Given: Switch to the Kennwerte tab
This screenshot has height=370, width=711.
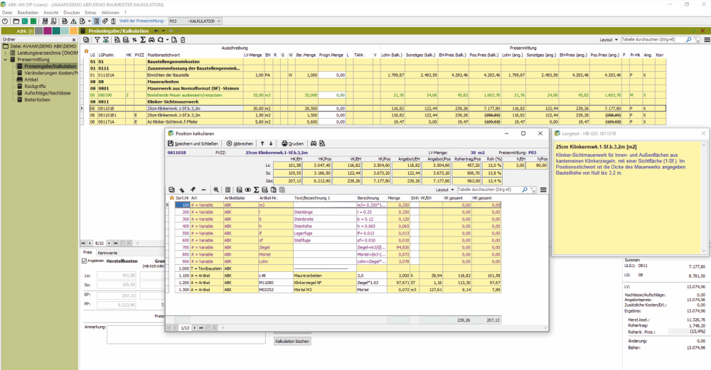Looking at the screenshot, I should pos(107,253).
